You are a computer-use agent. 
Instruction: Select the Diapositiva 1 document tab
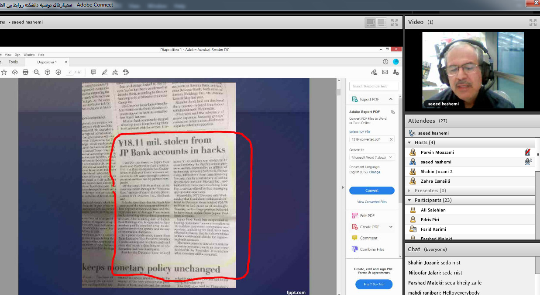click(47, 62)
